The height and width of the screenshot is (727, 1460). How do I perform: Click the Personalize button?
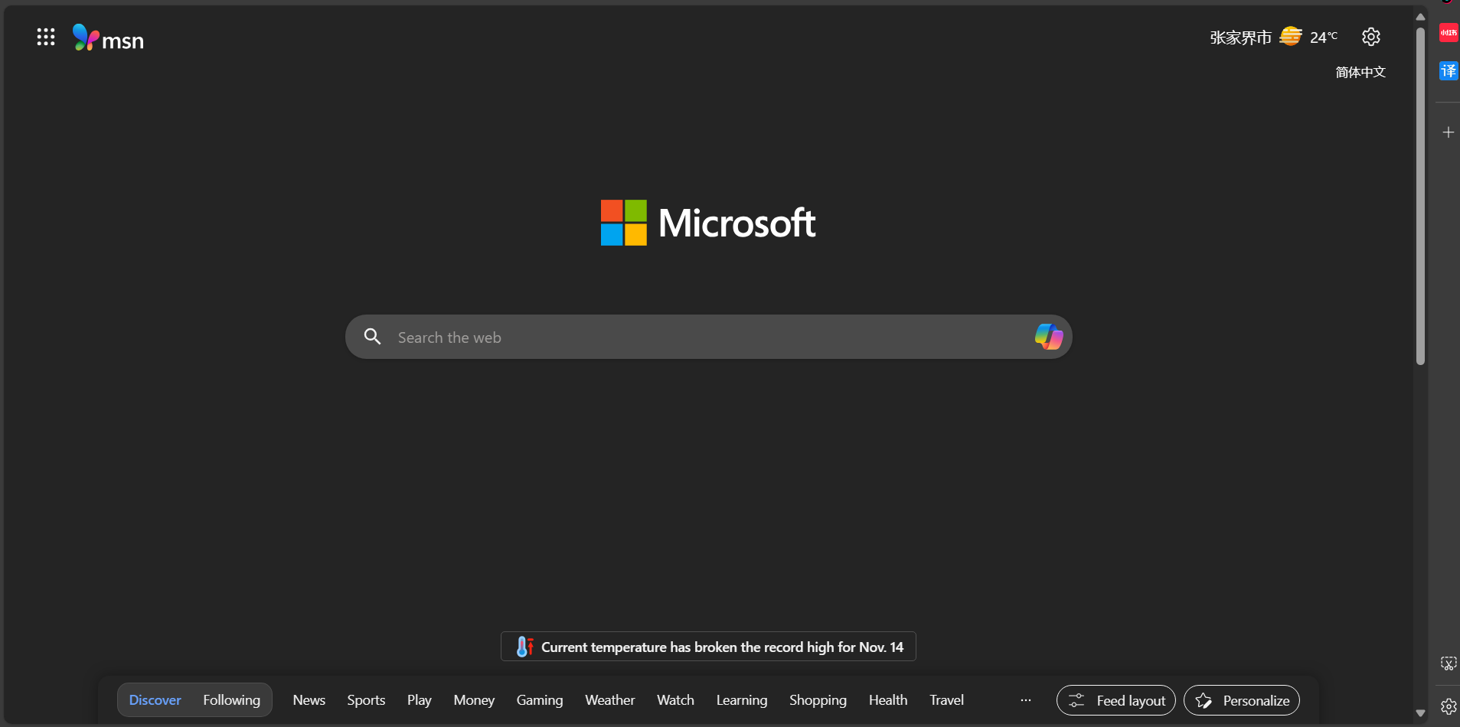[1242, 700]
